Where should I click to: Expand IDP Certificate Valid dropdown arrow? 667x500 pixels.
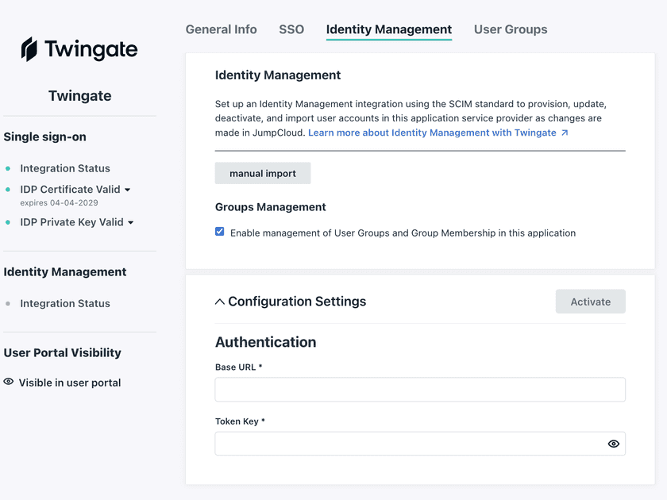coord(128,190)
